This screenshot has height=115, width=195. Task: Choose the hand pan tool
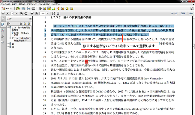pos(26,13)
